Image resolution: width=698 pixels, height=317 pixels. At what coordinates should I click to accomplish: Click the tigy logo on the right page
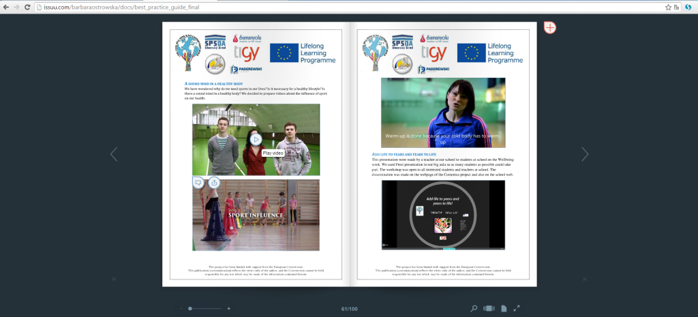pos(433,53)
